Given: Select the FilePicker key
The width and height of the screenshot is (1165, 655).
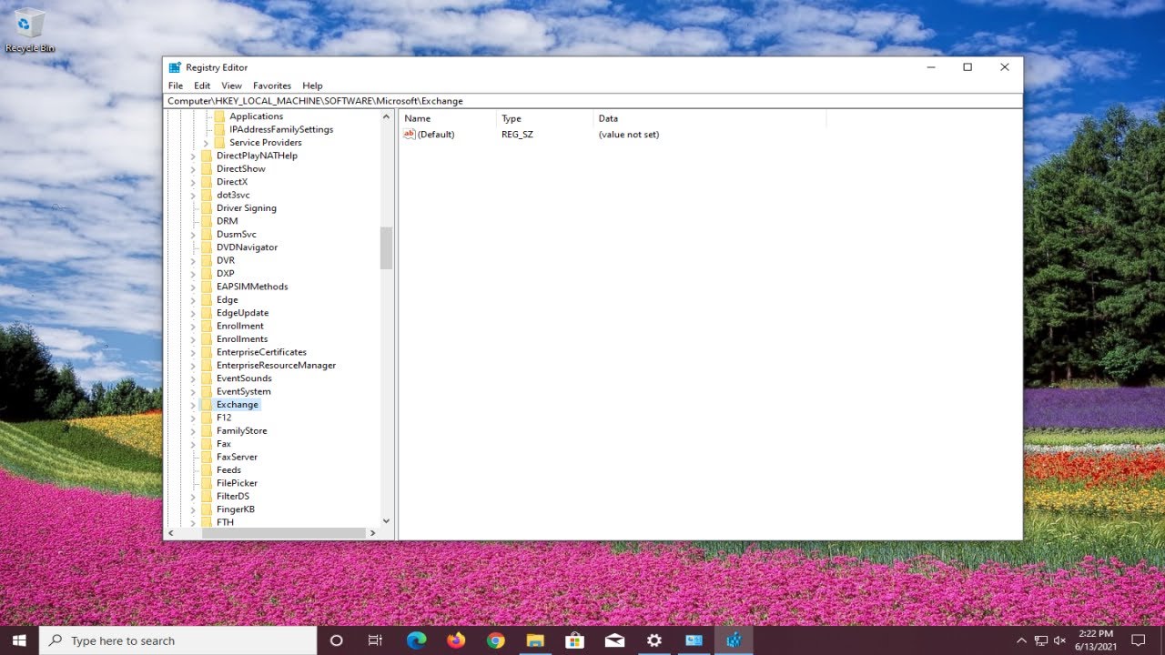Looking at the screenshot, I should pyautogui.click(x=237, y=483).
